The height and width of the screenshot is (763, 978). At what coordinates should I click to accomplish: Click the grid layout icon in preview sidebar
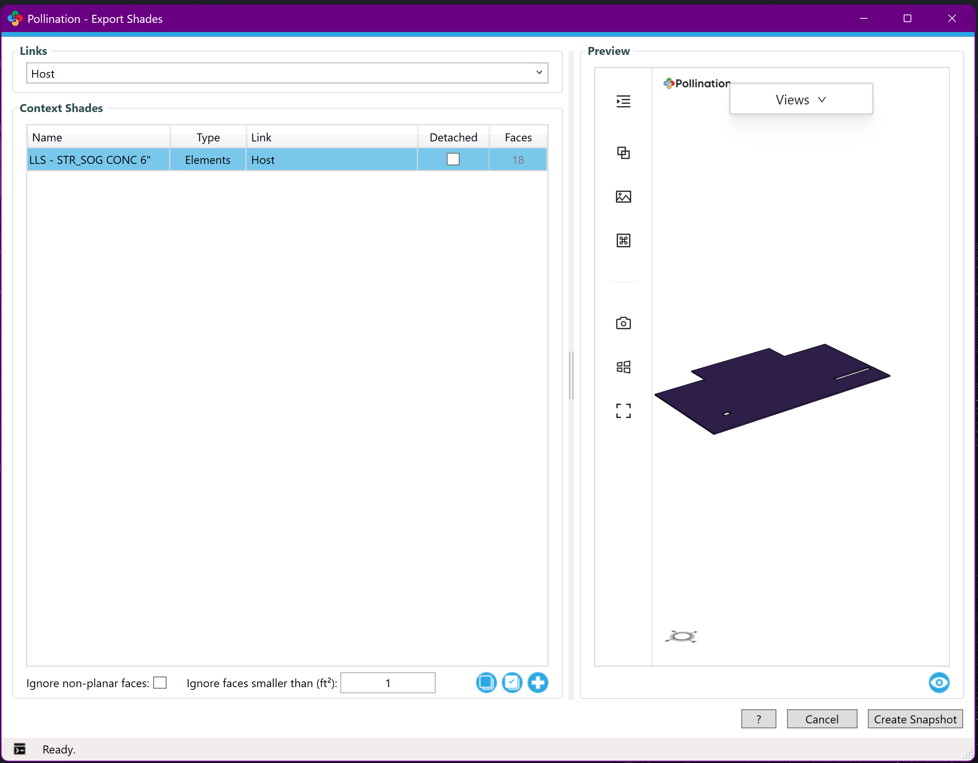pos(623,367)
